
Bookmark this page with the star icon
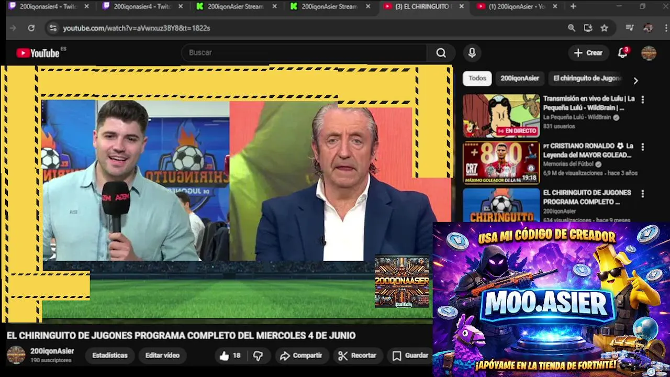(x=604, y=28)
